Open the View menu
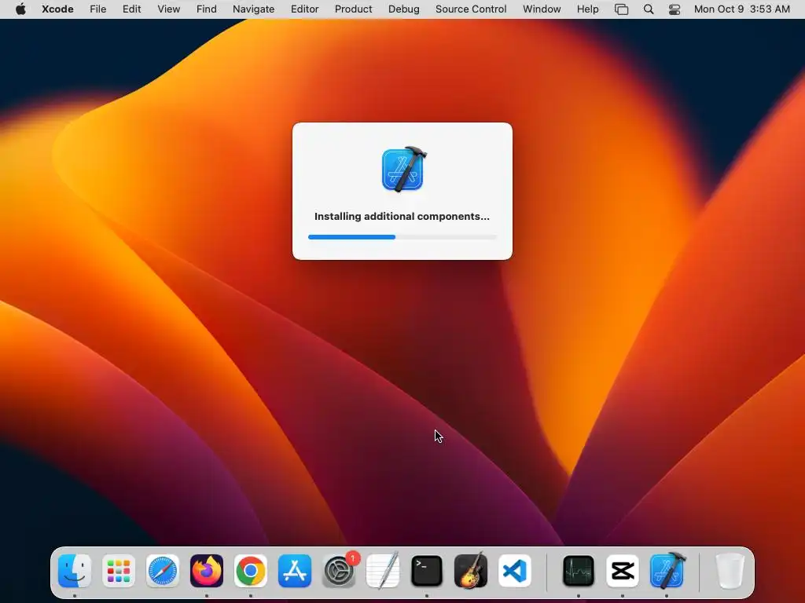Viewport: 805px width, 603px height. (168, 9)
